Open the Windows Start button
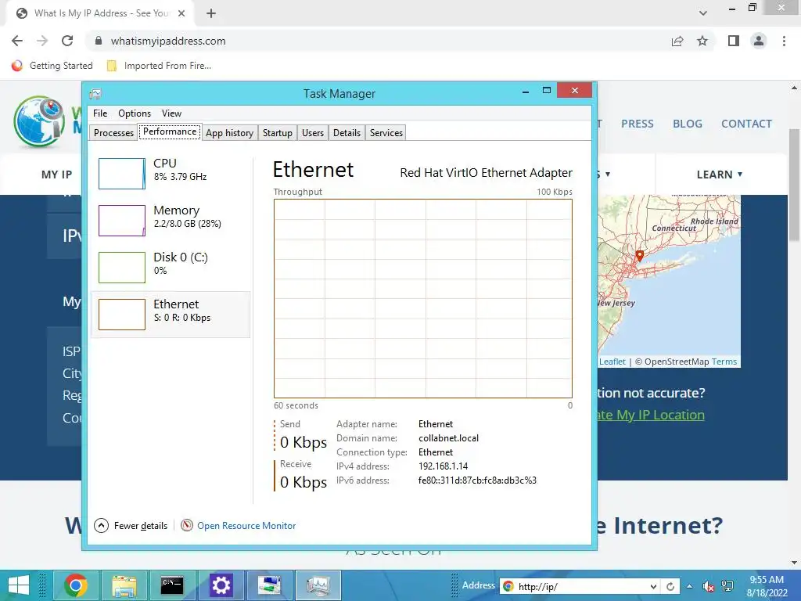 19,585
